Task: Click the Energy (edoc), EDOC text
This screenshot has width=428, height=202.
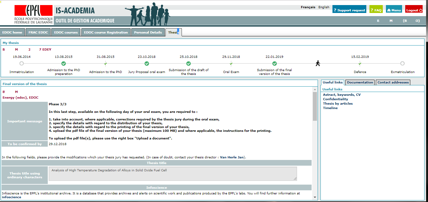Action: 21,97
